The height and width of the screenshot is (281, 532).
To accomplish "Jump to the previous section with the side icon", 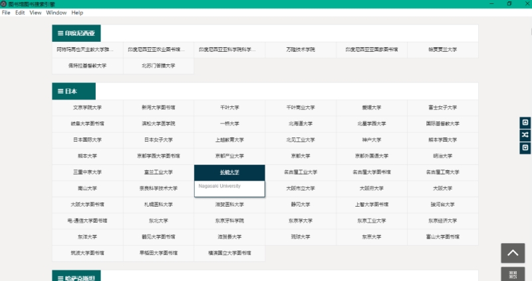I will point(525,122).
